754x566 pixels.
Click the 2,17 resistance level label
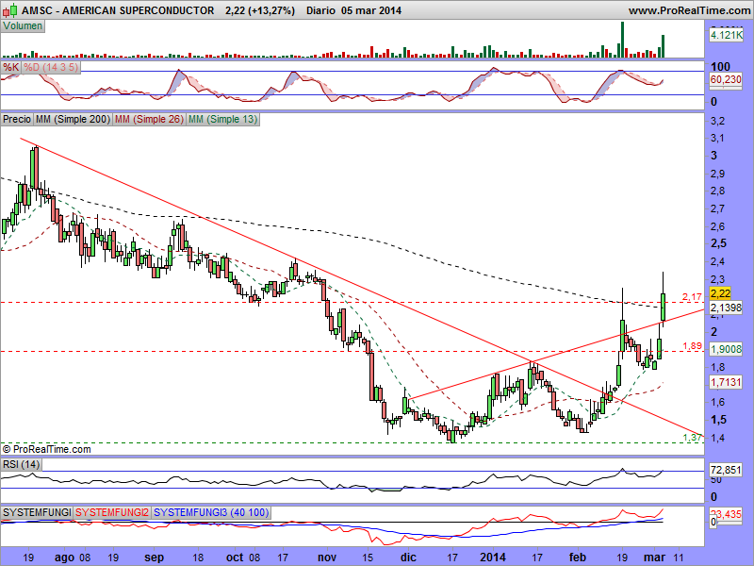pyautogui.click(x=692, y=297)
